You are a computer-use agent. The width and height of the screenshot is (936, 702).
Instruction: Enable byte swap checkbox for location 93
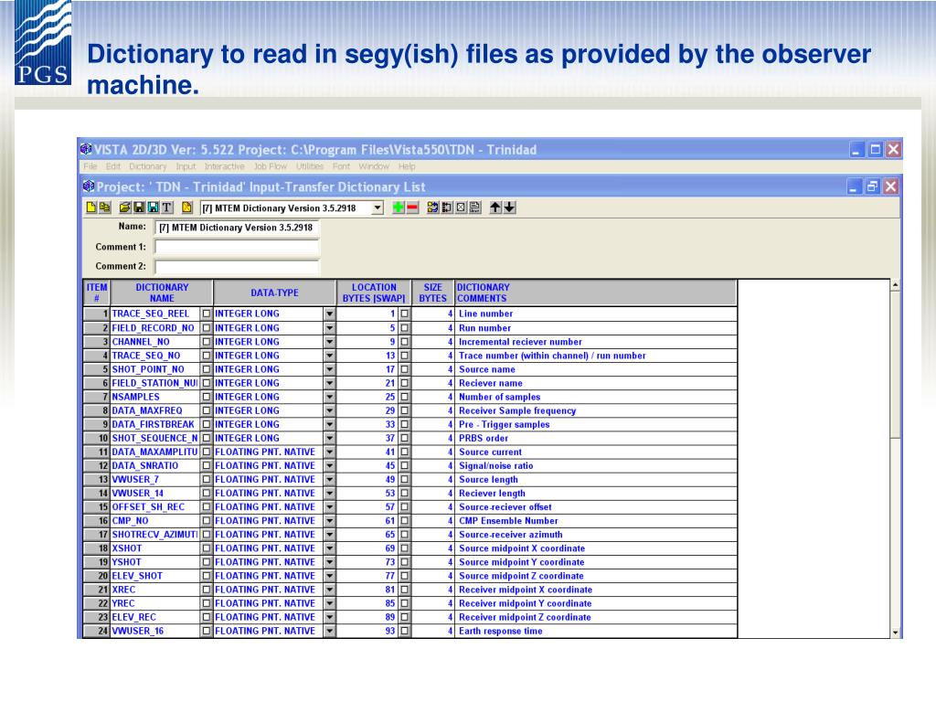pos(405,631)
